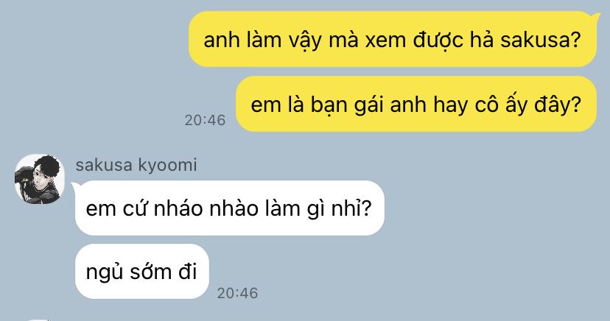
Task: Open sakusa kyoomi's profile avatar
Action: click(x=39, y=179)
